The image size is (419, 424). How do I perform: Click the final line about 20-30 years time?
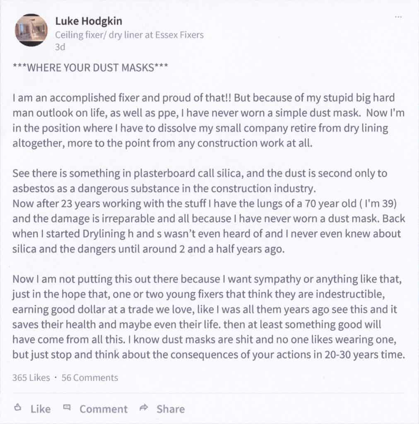tap(208, 354)
